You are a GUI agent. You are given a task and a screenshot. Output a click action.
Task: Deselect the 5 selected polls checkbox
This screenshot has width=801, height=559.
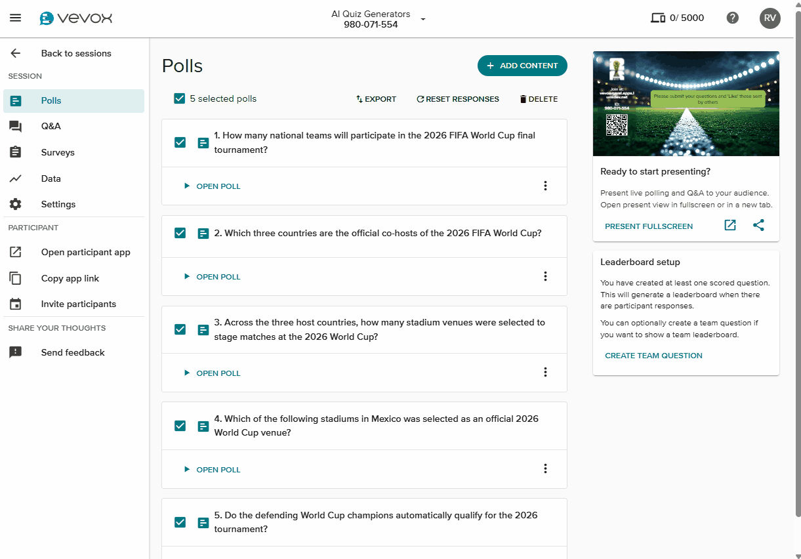click(x=179, y=98)
